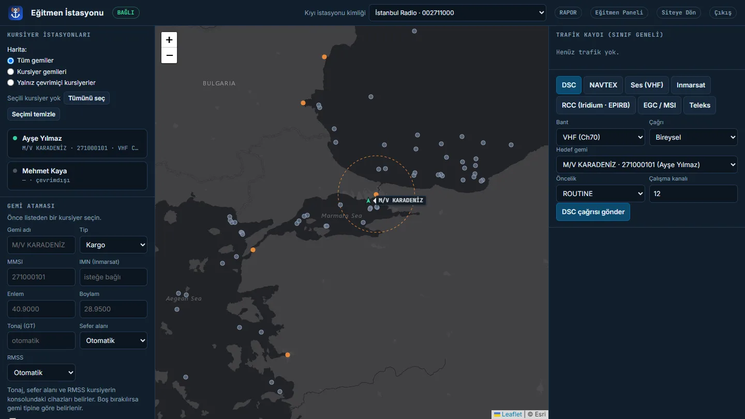
Task: Open the Bant dropdown showing VHF (Ch70)
Action: (601, 137)
